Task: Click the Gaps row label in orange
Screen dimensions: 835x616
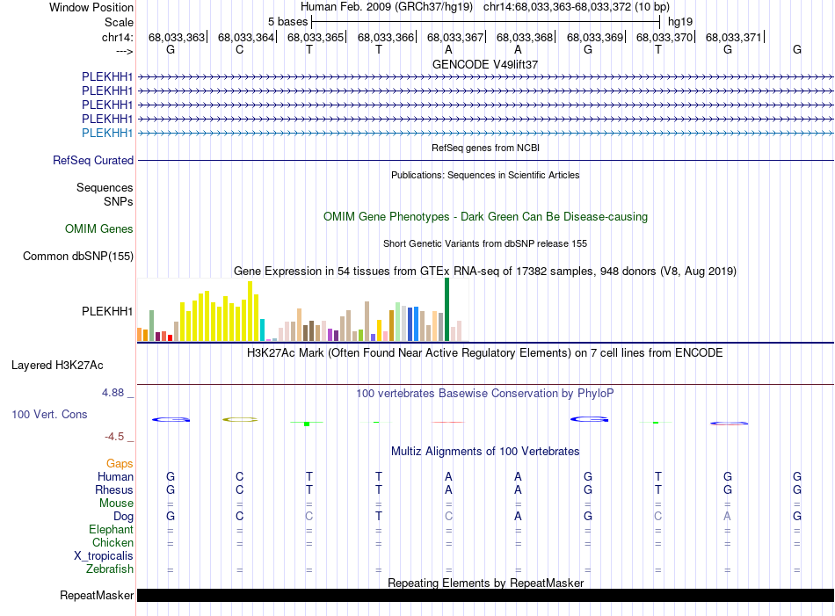Action: 120,463
